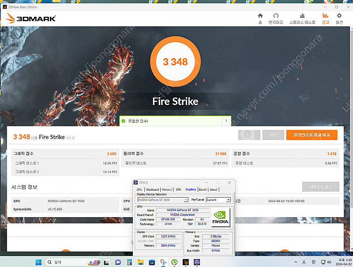Click the 64 bits bus width value
353x267 pixels.
pyautogui.click(x=216, y=250)
